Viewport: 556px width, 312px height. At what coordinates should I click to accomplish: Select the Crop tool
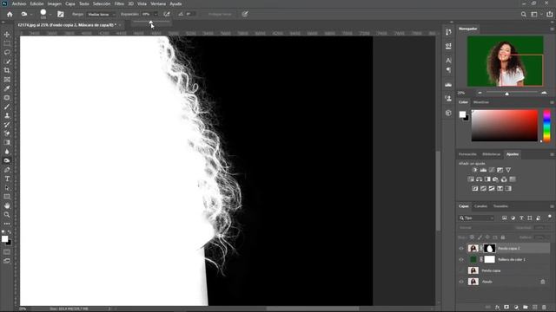pos(7,70)
